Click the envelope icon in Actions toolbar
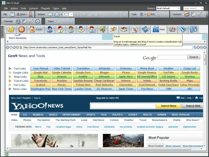 tap(50, 14)
